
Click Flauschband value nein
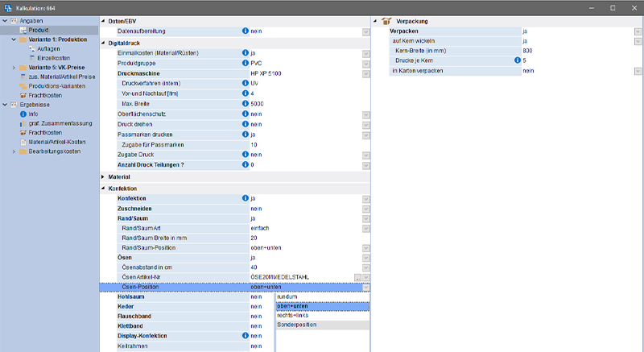click(256, 317)
